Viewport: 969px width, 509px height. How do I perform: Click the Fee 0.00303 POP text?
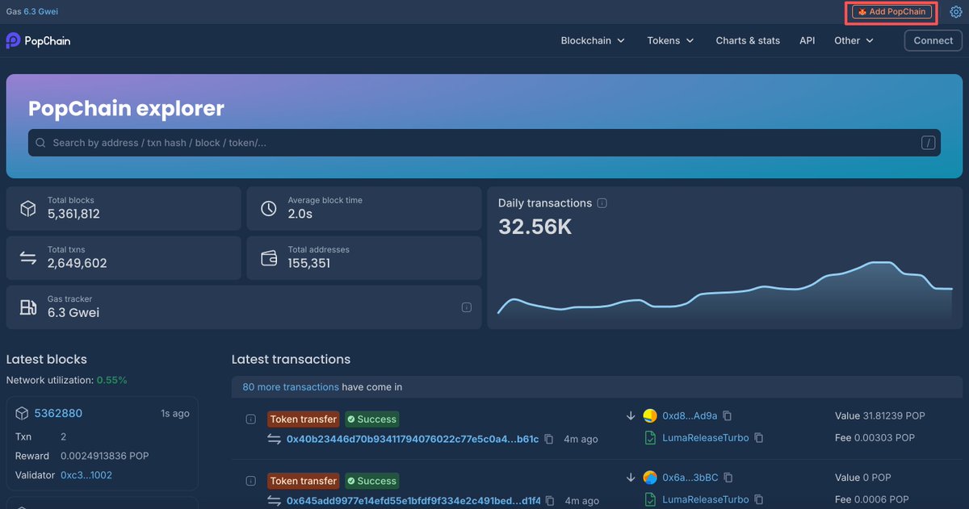point(875,438)
